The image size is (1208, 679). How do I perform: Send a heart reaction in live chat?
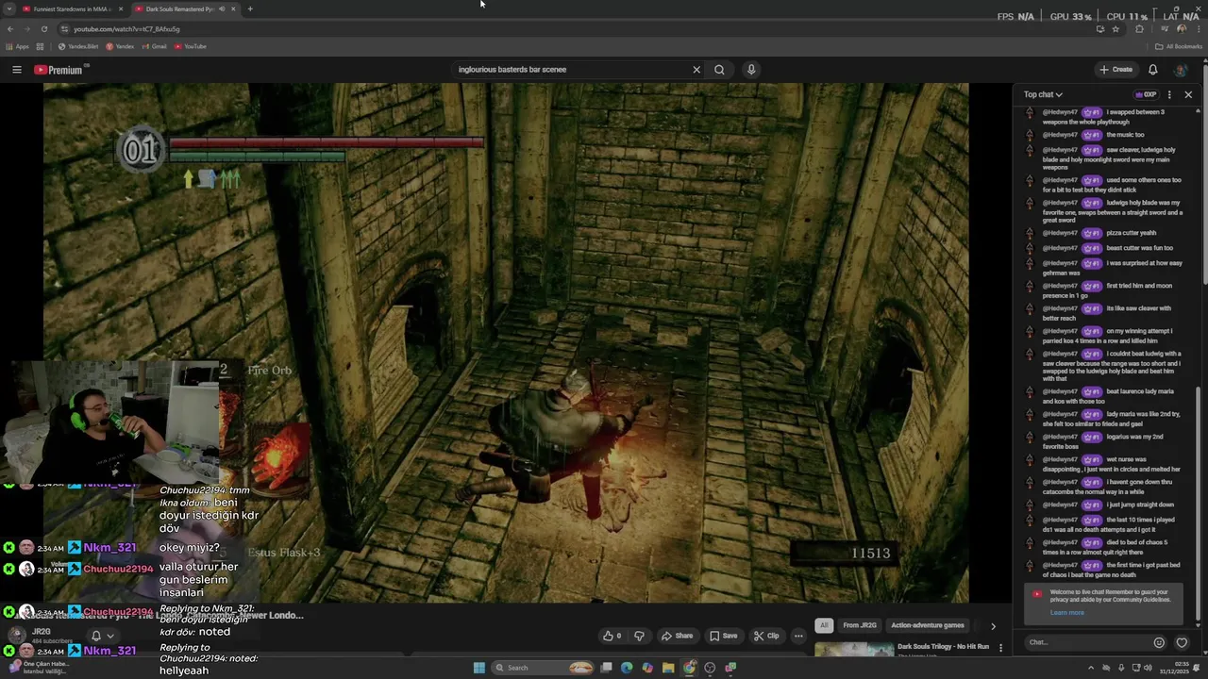1182,642
